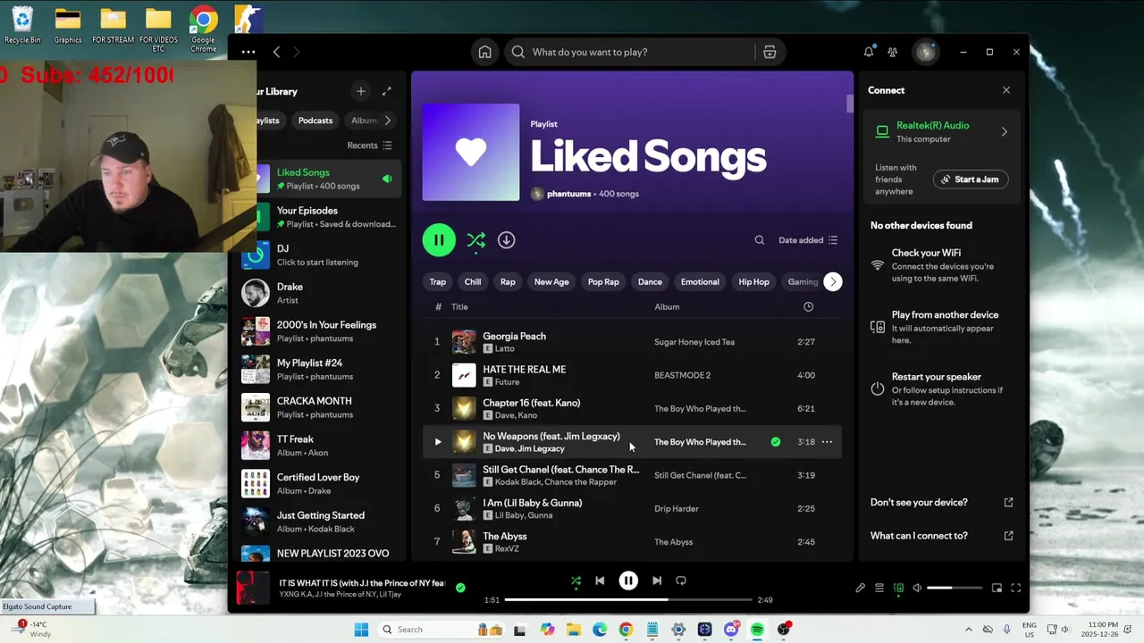Image resolution: width=1144 pixels, height=643 pixels.
Task: Create a playlist with the plus icon
Action: (361, 91)
